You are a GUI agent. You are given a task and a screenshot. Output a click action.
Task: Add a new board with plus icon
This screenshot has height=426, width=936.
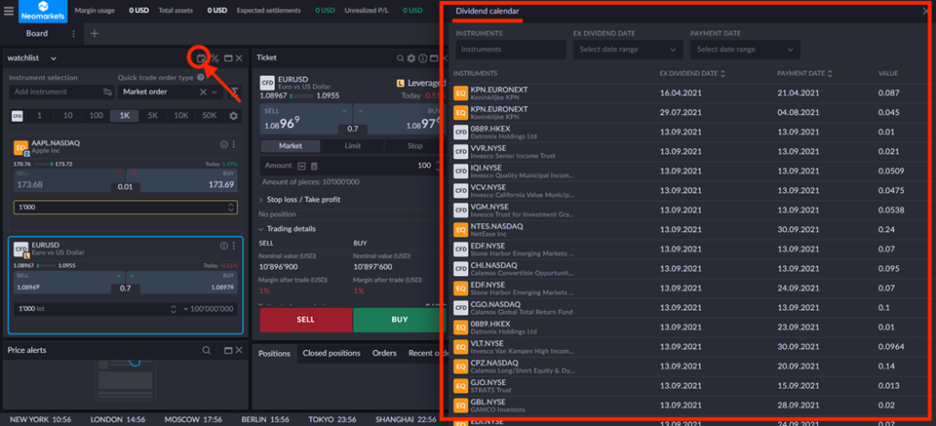[94, 34]
